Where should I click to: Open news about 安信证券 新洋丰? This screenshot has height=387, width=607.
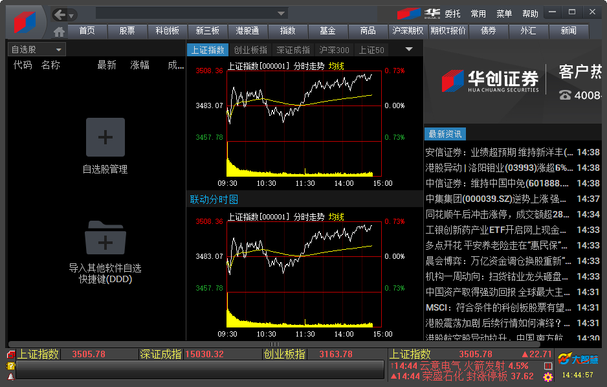pos(513,153)
